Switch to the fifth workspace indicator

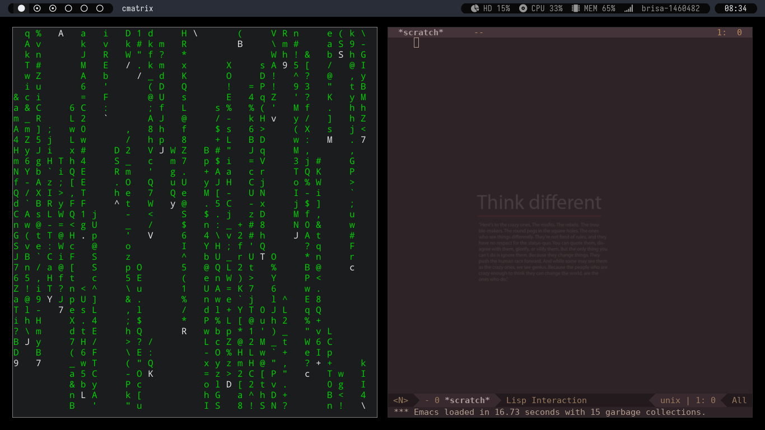(84, 8)
